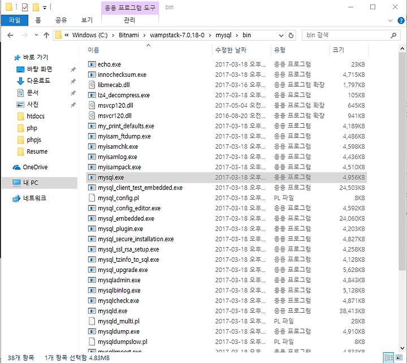Click mysql in the address path
407x363 pixels.
click(223, 35)
